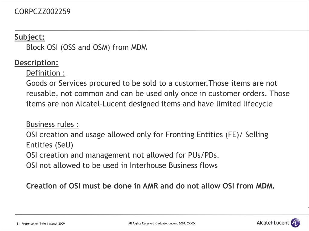Click the 'items are non Alcatel-Lucent designed' line
309x231 pixels.
[149, 104]
